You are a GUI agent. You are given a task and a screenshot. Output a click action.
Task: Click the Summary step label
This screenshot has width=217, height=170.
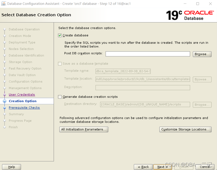pyautogui.click(x=16, y=114)
